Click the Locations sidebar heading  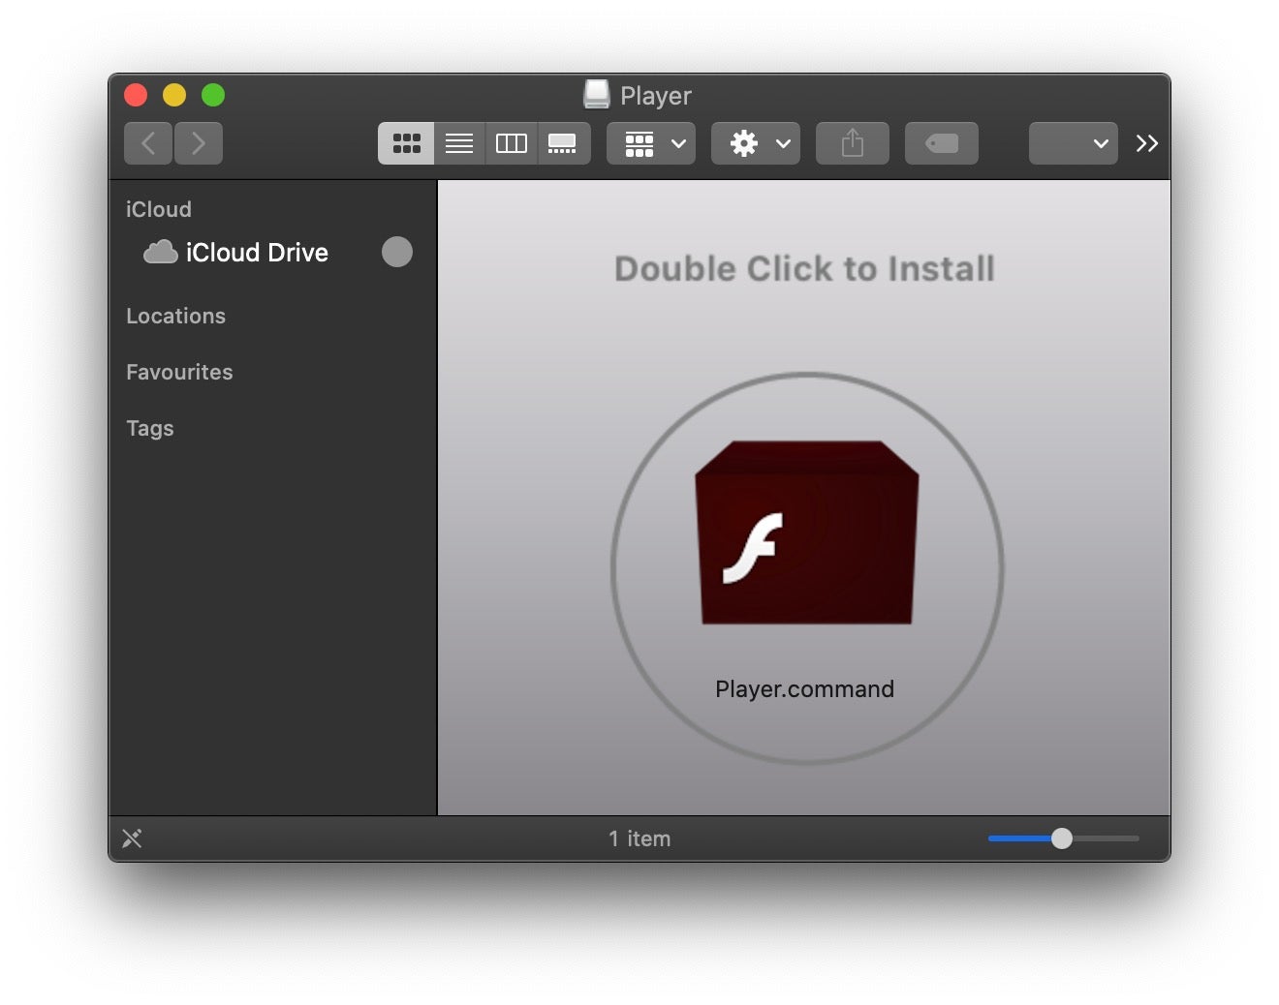pyautogui.click(x=175, y=316)
